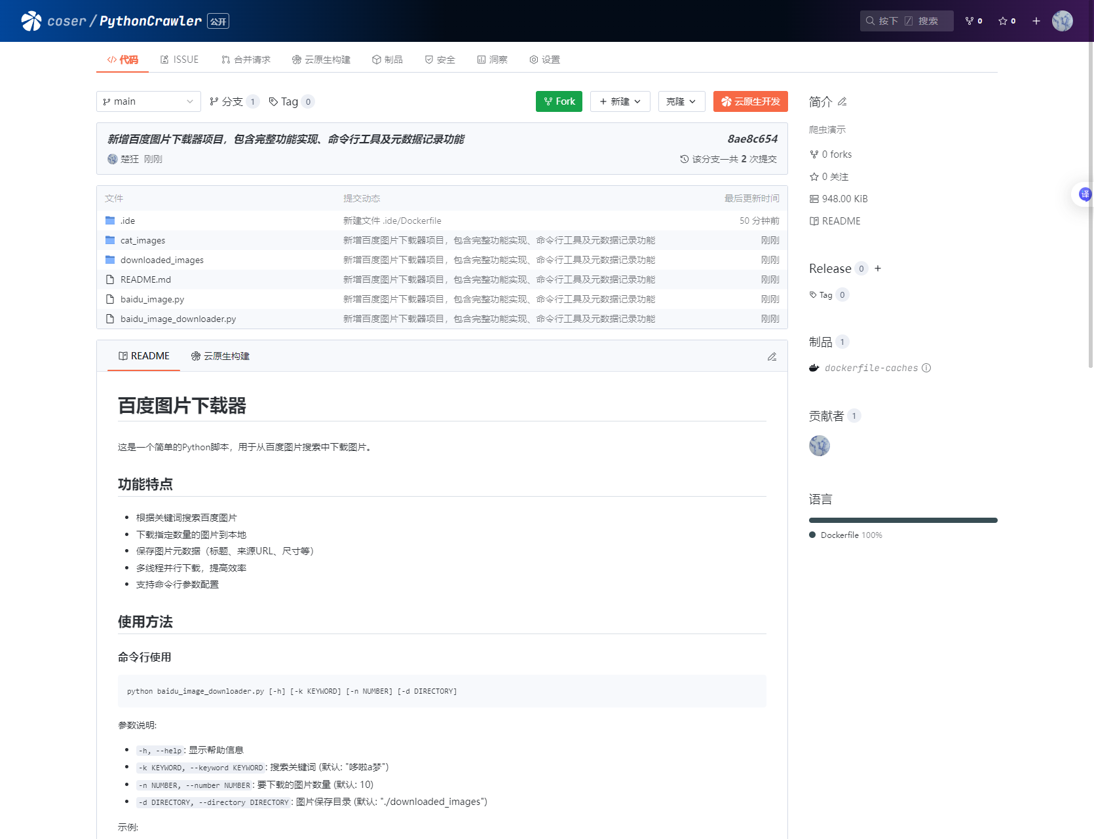
Task: Switch to the 制品 tab
Action: (x=387, y=60)
